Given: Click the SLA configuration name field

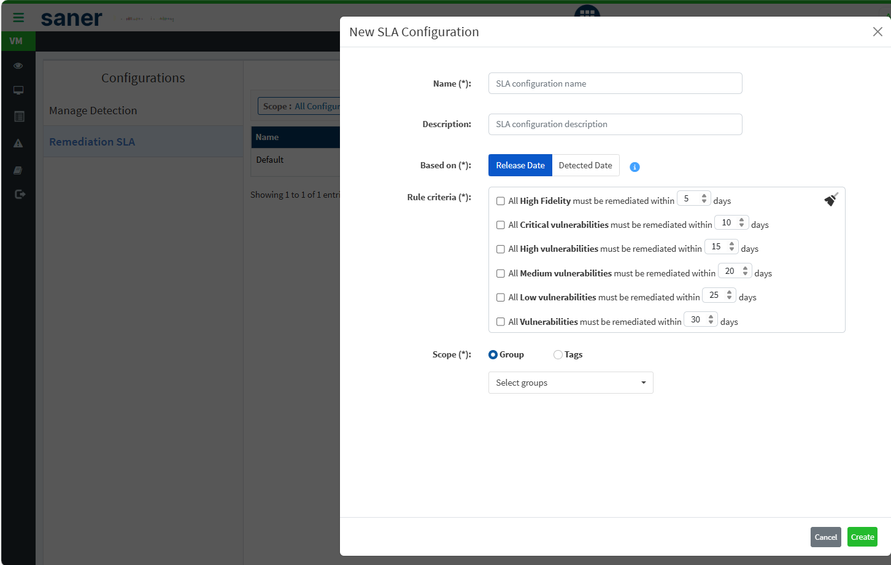Looking at the screenshot, I should tap(615, 84).
